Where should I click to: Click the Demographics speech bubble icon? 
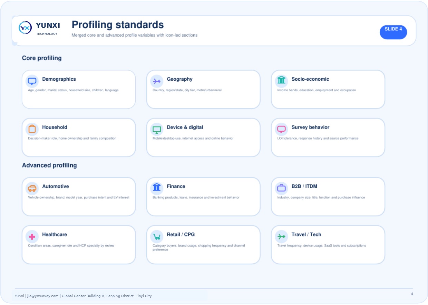32,81
